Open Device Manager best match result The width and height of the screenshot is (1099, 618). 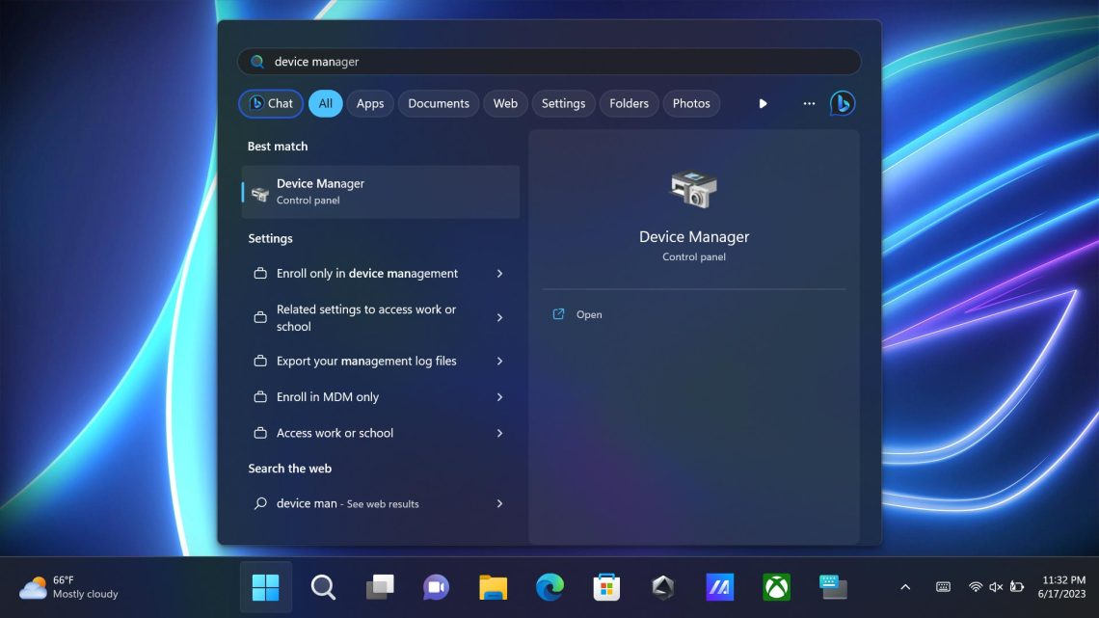point(381,192)
